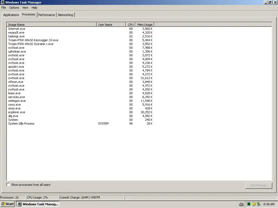The image size is (278, 208).
Task: Click the Task Manager title bar icon
Action: 2,2
